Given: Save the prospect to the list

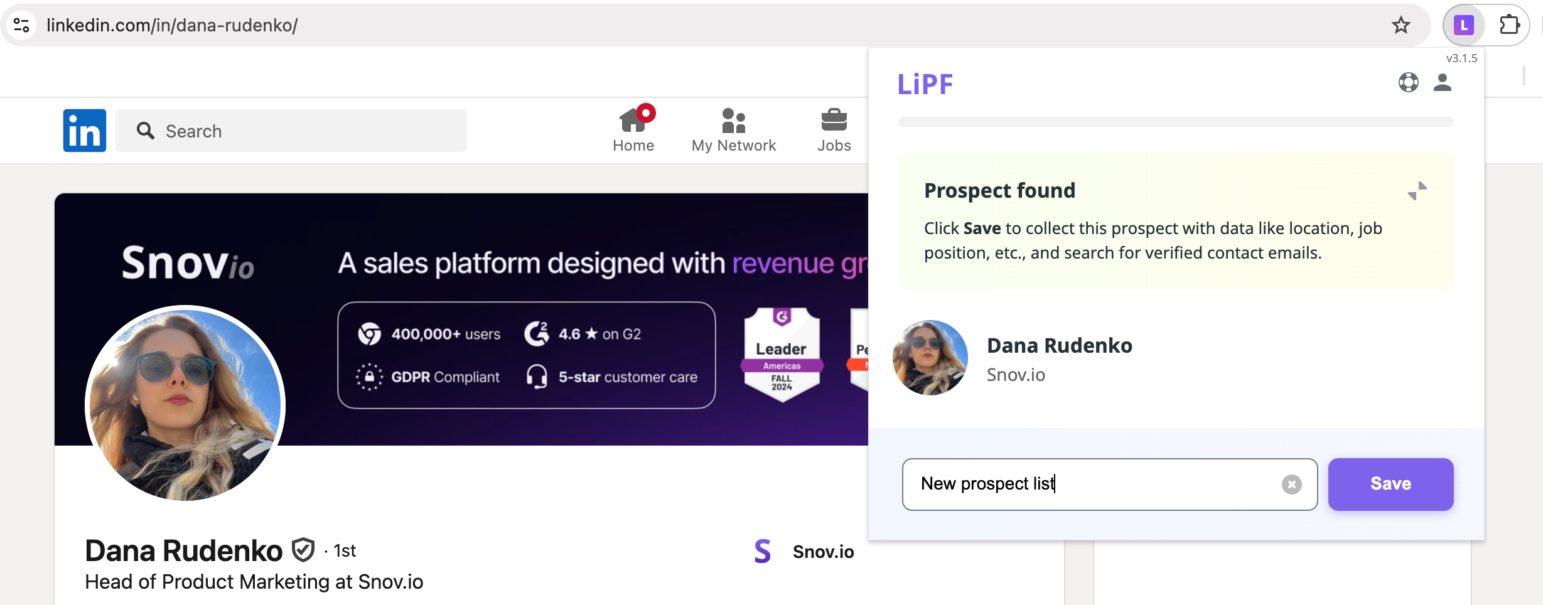Looking at the screenshot, I should 1390,484.
